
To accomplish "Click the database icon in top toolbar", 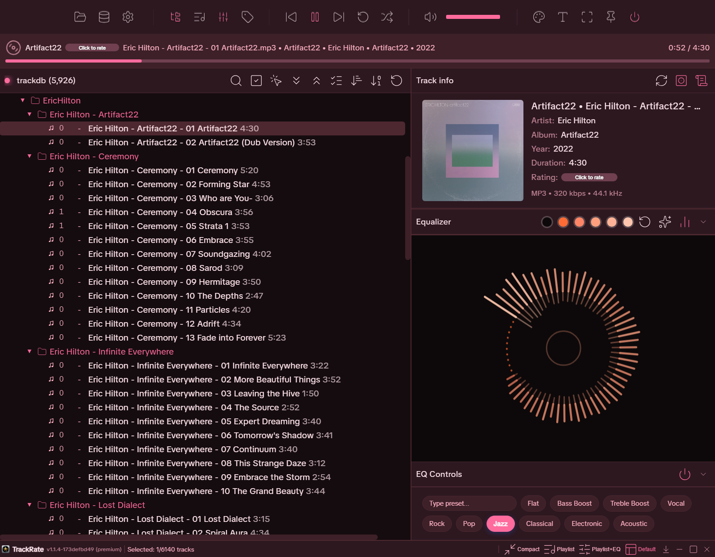I will pyautogui.click(x=104, y=17).
